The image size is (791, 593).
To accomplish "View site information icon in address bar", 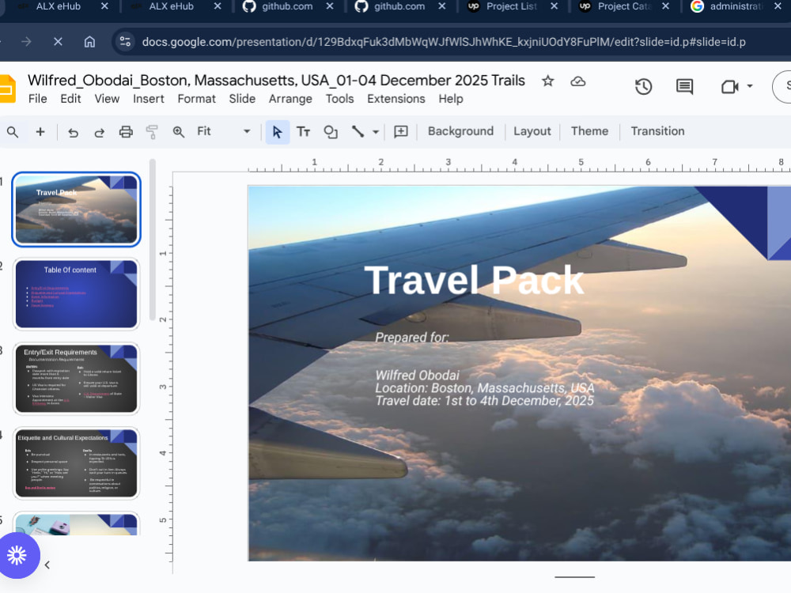I will tap(125, 42).
